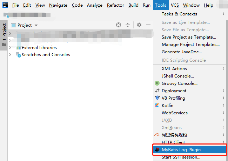The width and height of the screenshot is (228, 161).
Task: Click the External Libraries bars icon
Action: coord(18,48)
